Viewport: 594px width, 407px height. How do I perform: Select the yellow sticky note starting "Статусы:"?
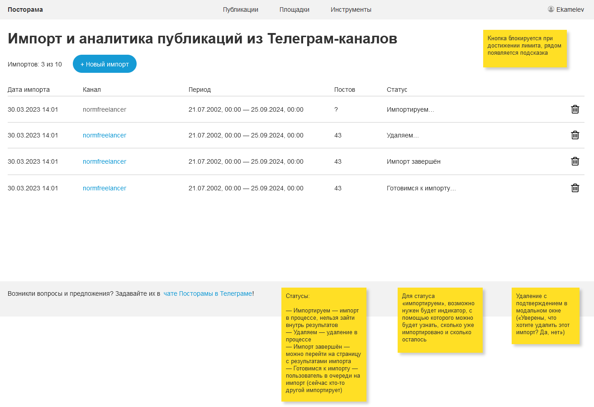(x=323, y=344)
